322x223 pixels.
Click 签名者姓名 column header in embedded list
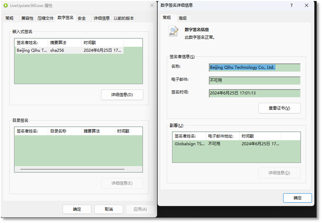31,43
